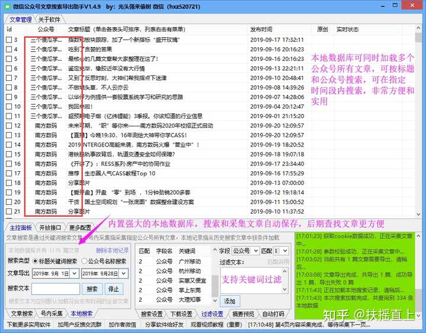Viewport: 426px width, 333px height.
Task: Tick the checkbox for article id 3
Action: [x=9, y=40]
